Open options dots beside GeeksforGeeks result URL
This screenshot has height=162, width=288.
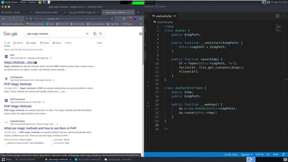coord(57,124)
